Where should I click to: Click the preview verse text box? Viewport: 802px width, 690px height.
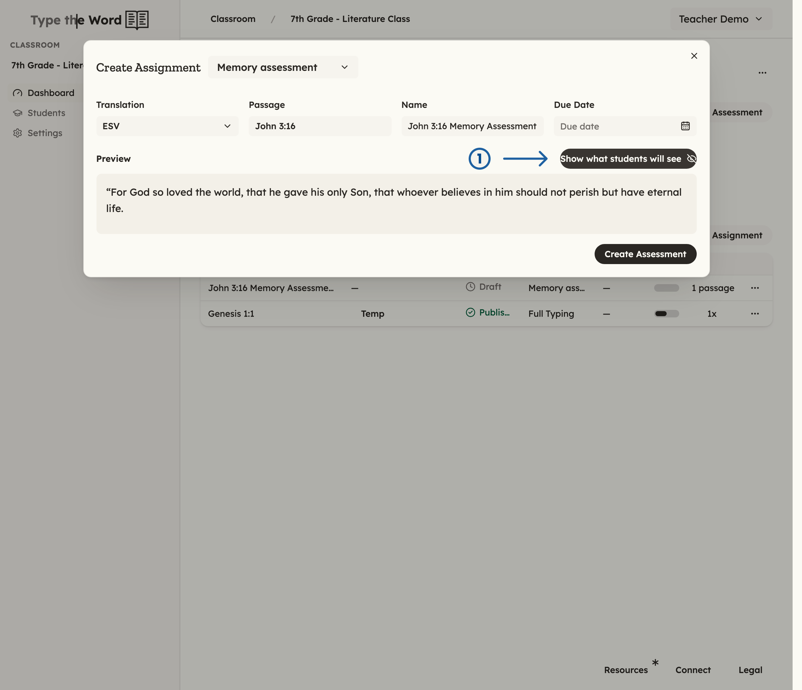pyautogui.click(x=396, y=204)
